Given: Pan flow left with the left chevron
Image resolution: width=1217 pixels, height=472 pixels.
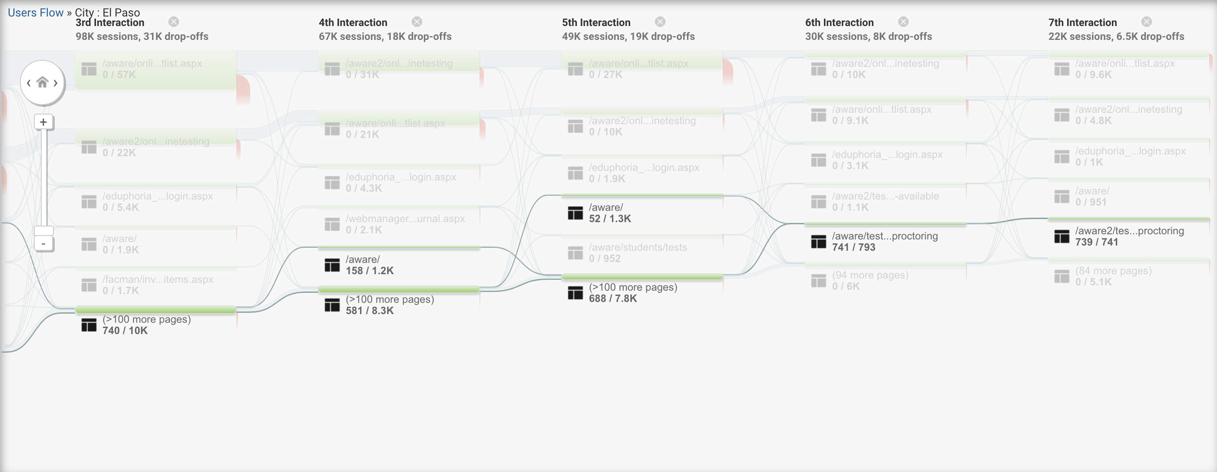Looking at the screenshot, I should pos(29,83).
